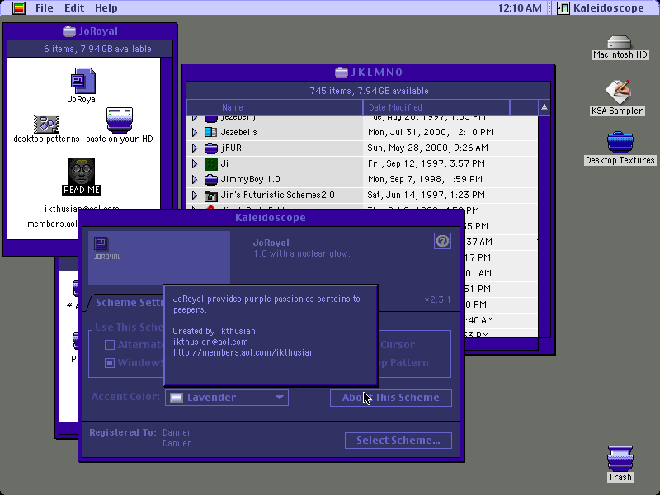Click the Kaleidoscope help question icon
Screen dimensions: 660x495
(442, 241)
